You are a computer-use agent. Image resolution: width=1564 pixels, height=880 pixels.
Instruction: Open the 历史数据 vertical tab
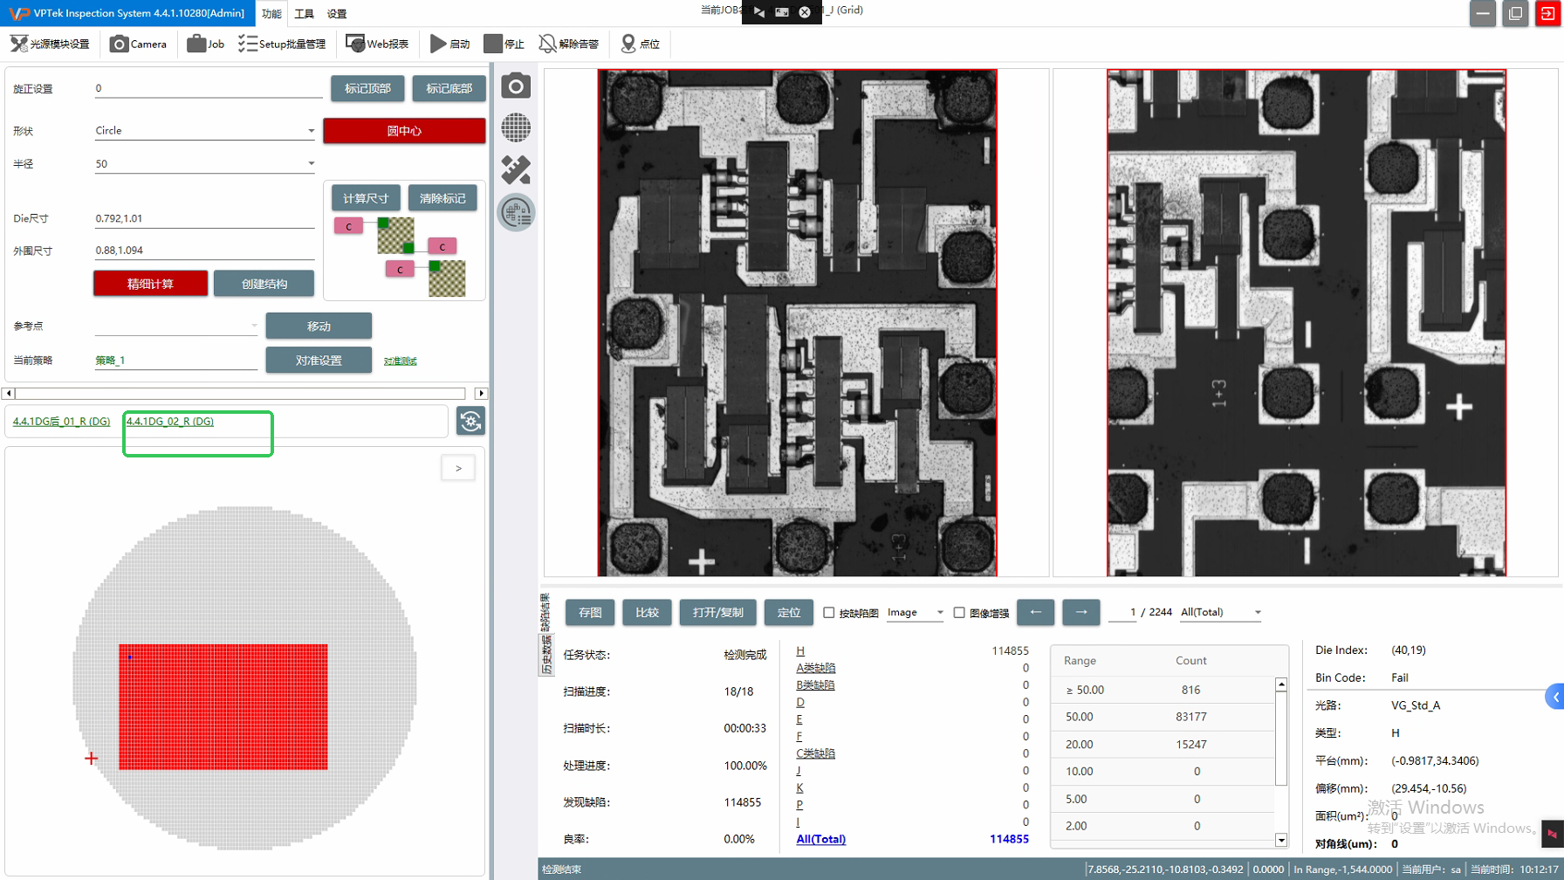[546, 655]
